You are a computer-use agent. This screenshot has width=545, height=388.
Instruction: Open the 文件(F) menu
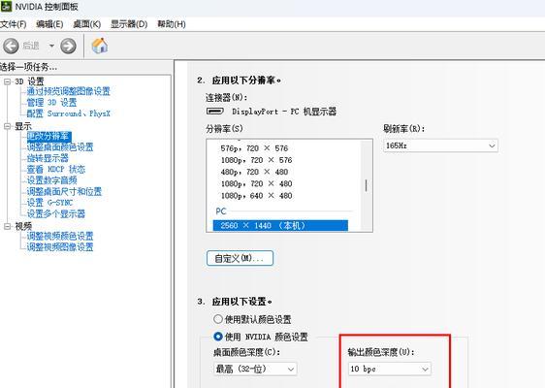click(x=14, y=24)
